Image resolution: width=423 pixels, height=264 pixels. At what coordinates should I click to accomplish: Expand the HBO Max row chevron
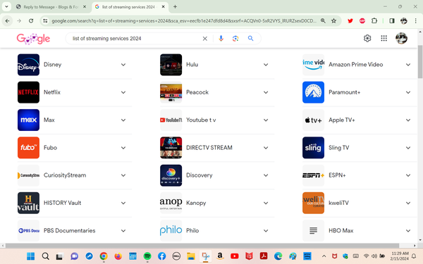408,231
